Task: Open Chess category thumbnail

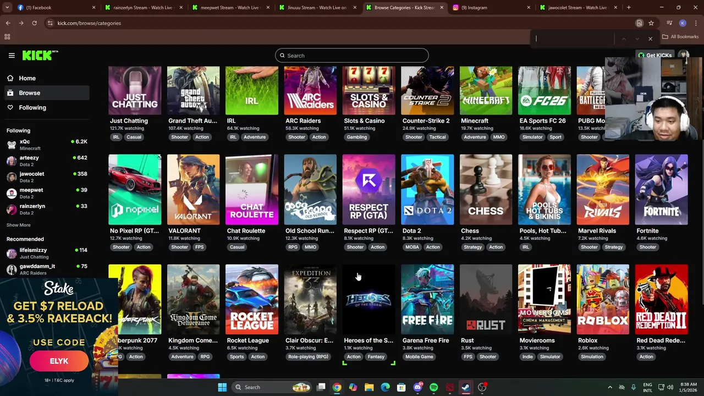Action: [486, 190]
